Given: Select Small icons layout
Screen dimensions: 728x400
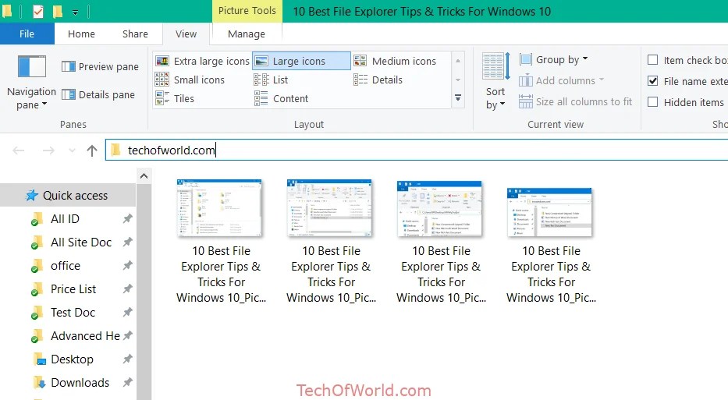Looking at the screenshot, I should 190,80.
